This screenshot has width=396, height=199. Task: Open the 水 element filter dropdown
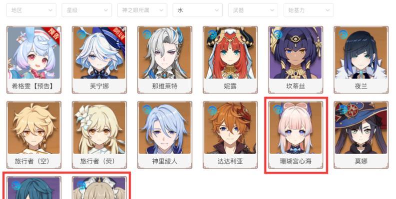(198, 10)
